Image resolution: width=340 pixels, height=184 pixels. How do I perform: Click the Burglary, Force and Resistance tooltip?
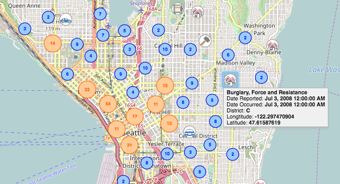[x=276, y=107]
